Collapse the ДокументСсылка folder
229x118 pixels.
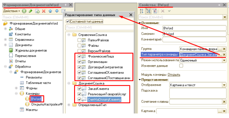click(x=69, y=83)
